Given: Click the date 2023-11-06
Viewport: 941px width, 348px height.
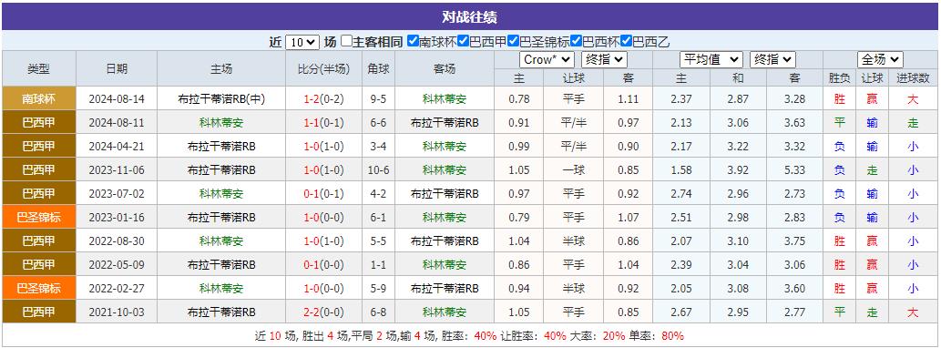Looking at the screenshot, I should click(x=117, y=169).
